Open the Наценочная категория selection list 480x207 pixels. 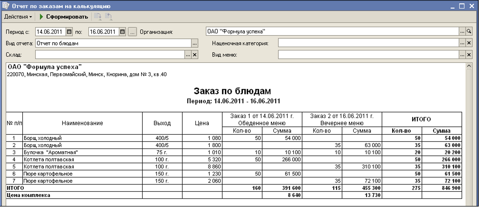[462, 43]
